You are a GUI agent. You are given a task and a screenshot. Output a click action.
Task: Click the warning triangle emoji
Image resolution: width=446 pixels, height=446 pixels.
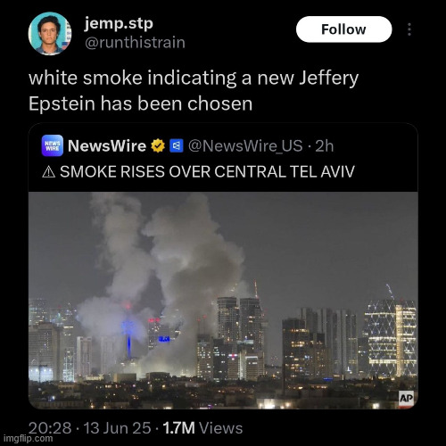click(49, 172)
